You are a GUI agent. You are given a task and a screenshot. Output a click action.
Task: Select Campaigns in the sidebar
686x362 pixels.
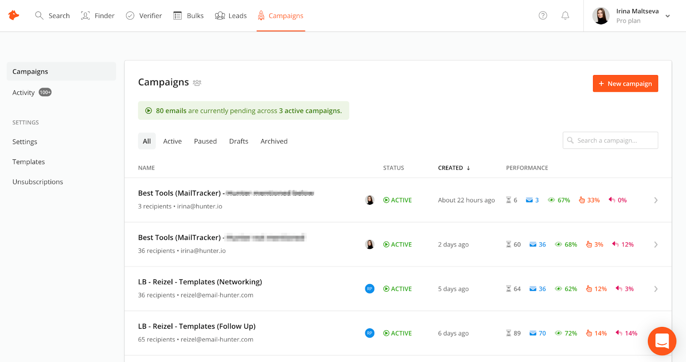pos(61,72)
